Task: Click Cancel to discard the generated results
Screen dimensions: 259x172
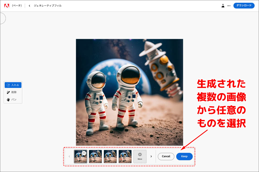Action: coord(166,156)
